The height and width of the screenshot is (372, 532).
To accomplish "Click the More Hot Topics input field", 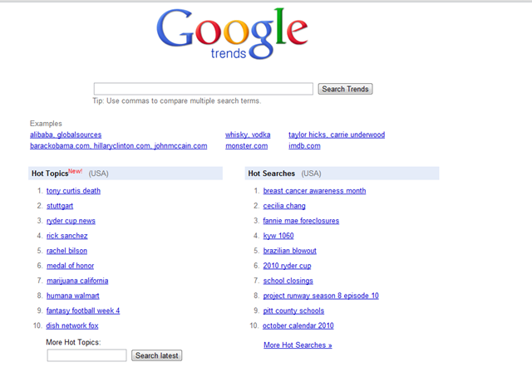I will click(x=86, y=355).
